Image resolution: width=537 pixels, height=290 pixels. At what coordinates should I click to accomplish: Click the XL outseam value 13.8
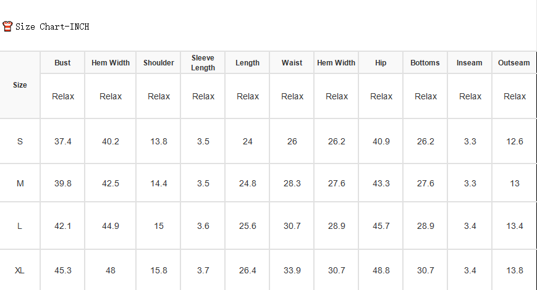pos(515,270)
